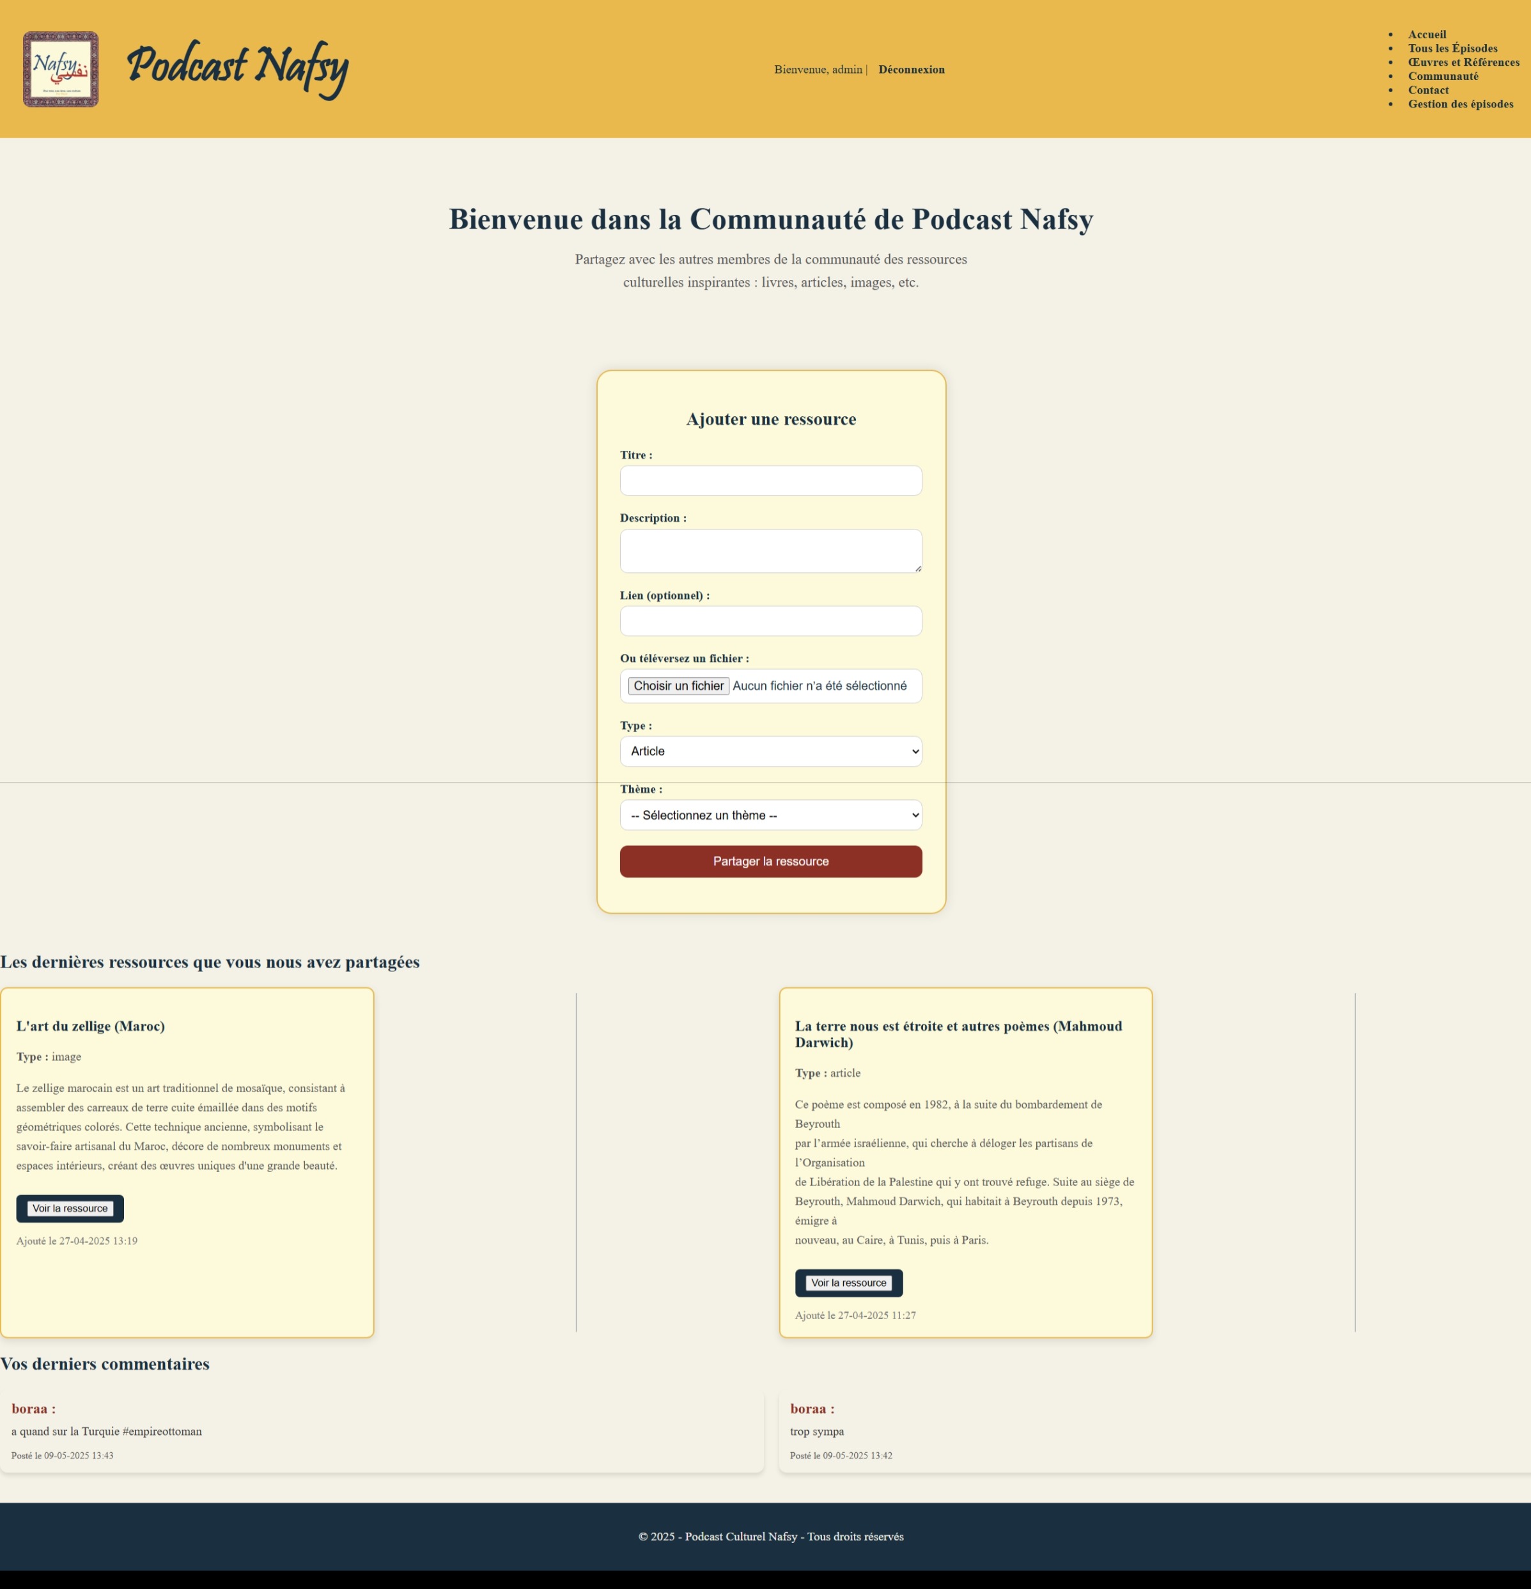The image size is (1531, 1589).
Task: Go to Tous les Épisodes page
Action: pos(1452,49)
